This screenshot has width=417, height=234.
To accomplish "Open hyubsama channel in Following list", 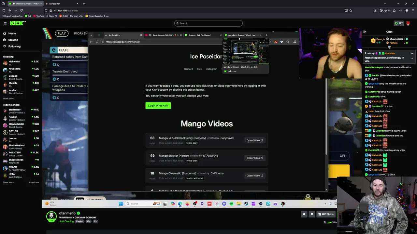I will [x=21, y=70].
